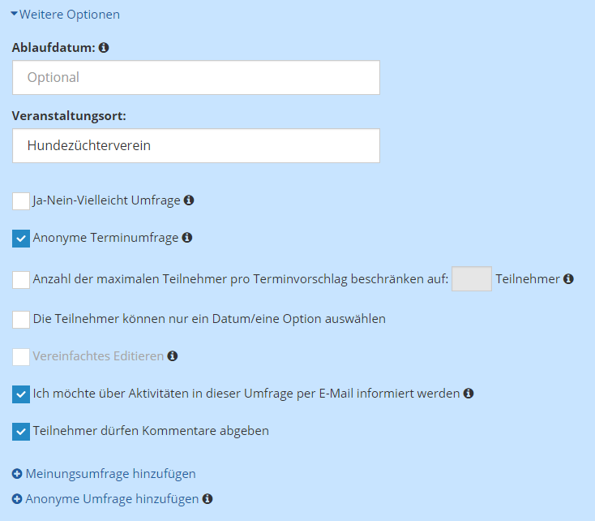Image resolution: width=595 pixels, height=521 pixels.
Task: Click info icon after Anonyme Umfrage hinzufügen
Action: click(208, 498)
